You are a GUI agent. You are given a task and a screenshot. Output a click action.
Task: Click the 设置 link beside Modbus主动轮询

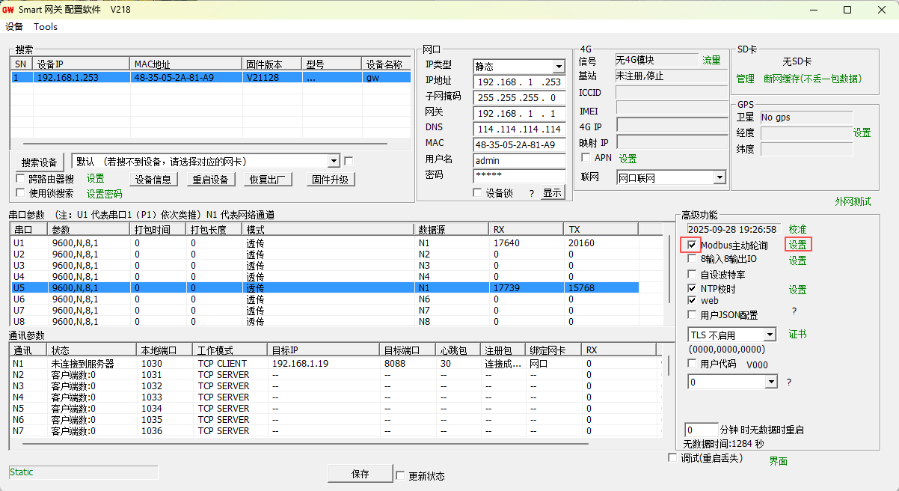pos(797,245)
